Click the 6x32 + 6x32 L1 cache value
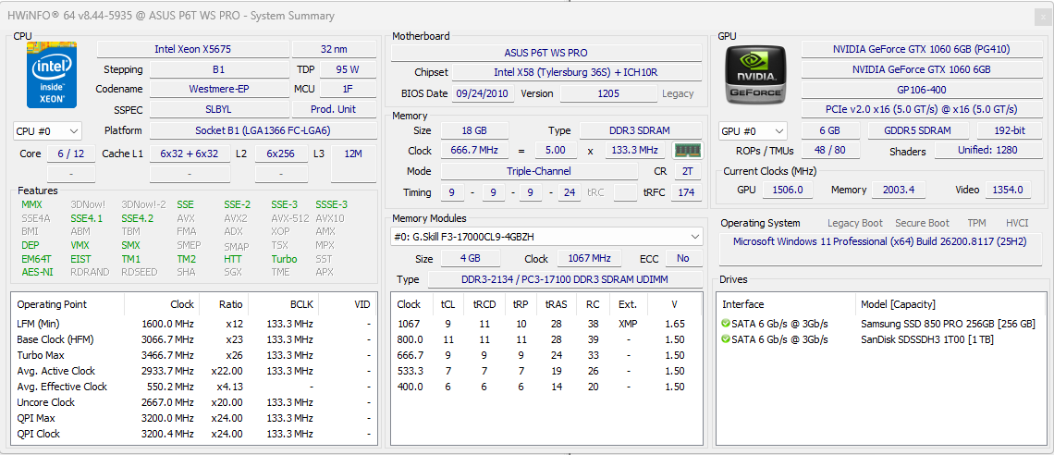Viewport: 1054px width, 455px height. pos(190,154)
